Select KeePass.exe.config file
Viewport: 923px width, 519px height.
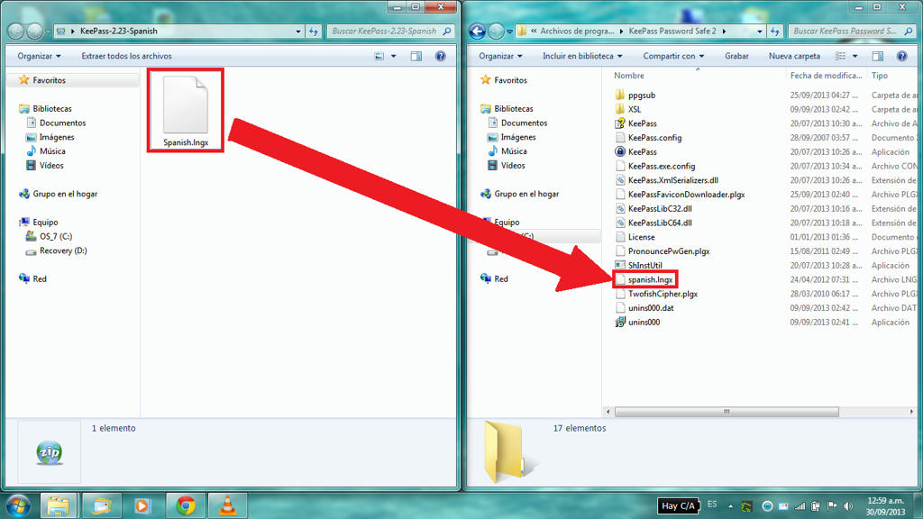point(661,166)
